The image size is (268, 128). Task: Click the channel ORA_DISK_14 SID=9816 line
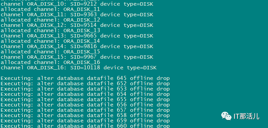pos(77,46)
